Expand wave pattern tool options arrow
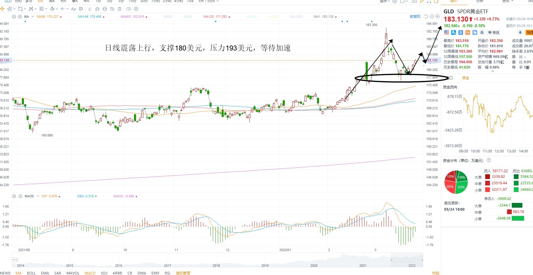 tap(35, 9)
